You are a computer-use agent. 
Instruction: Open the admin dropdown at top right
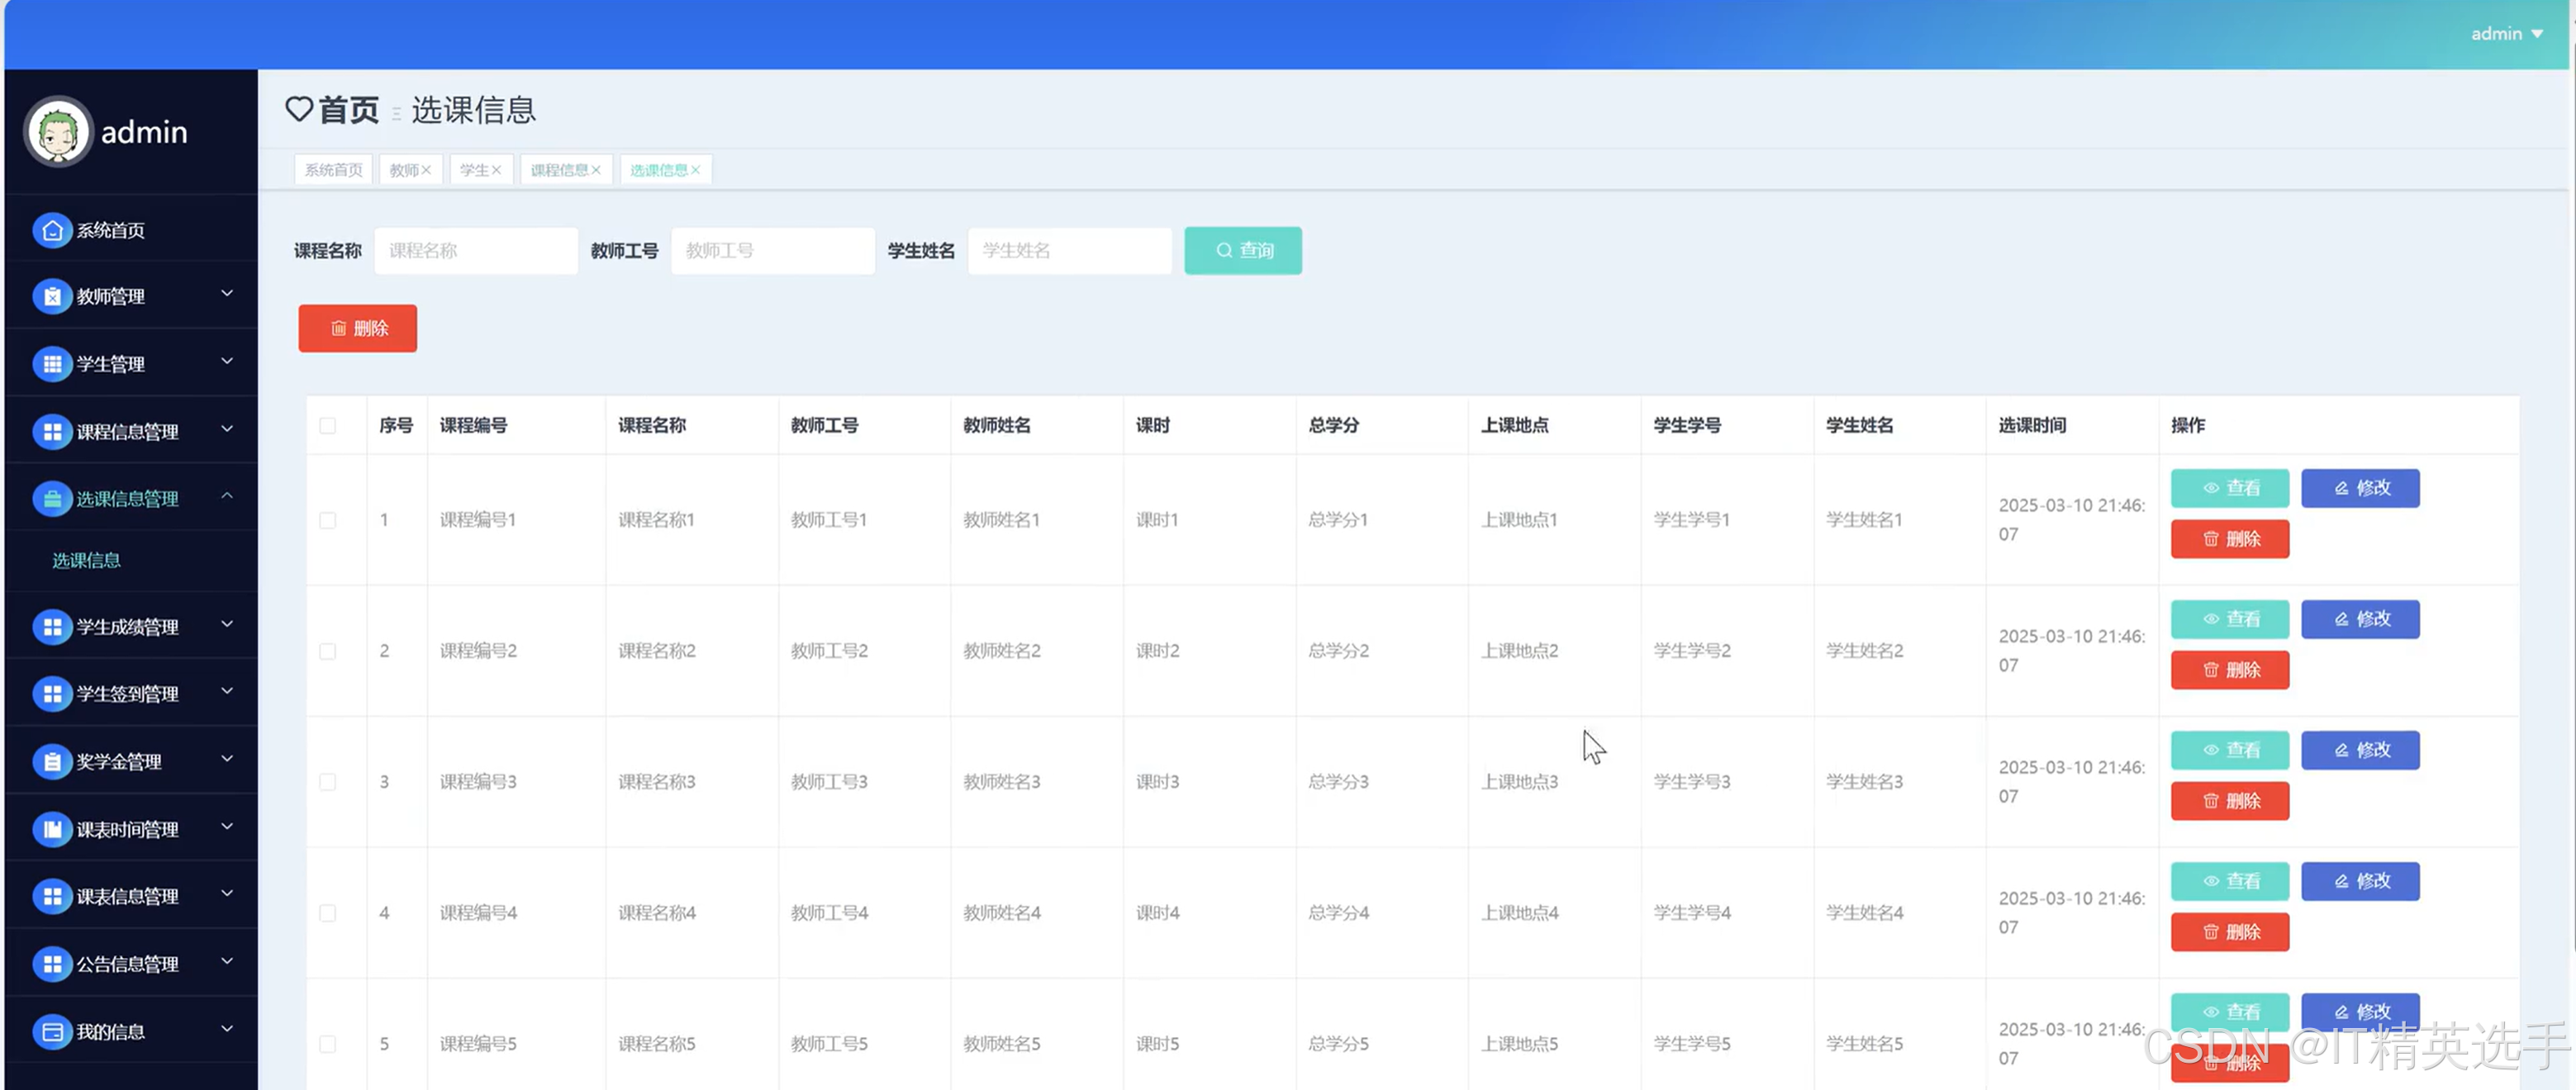(x=2507, y=34)
